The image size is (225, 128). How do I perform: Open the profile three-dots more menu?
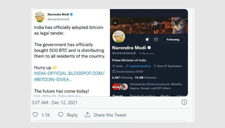click(182, 23)
